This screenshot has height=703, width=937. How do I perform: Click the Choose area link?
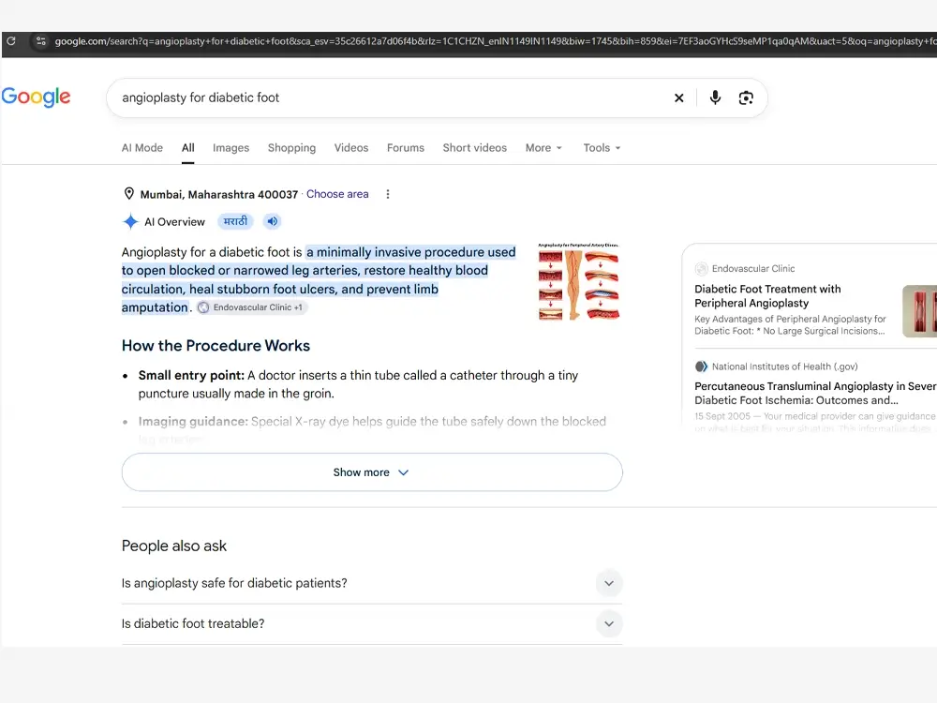337,194
